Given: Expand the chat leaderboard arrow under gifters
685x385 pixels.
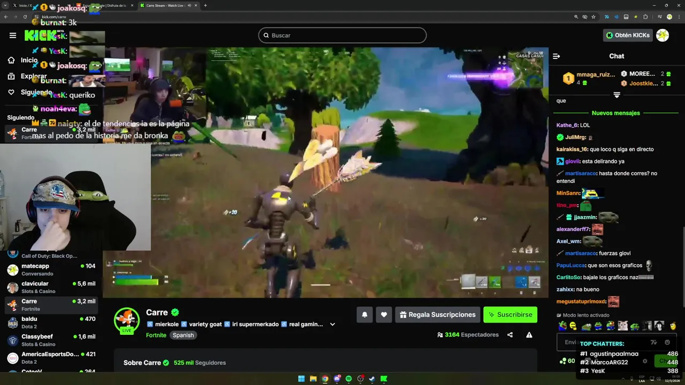Looking at the screenshot, I should point(616,95).
